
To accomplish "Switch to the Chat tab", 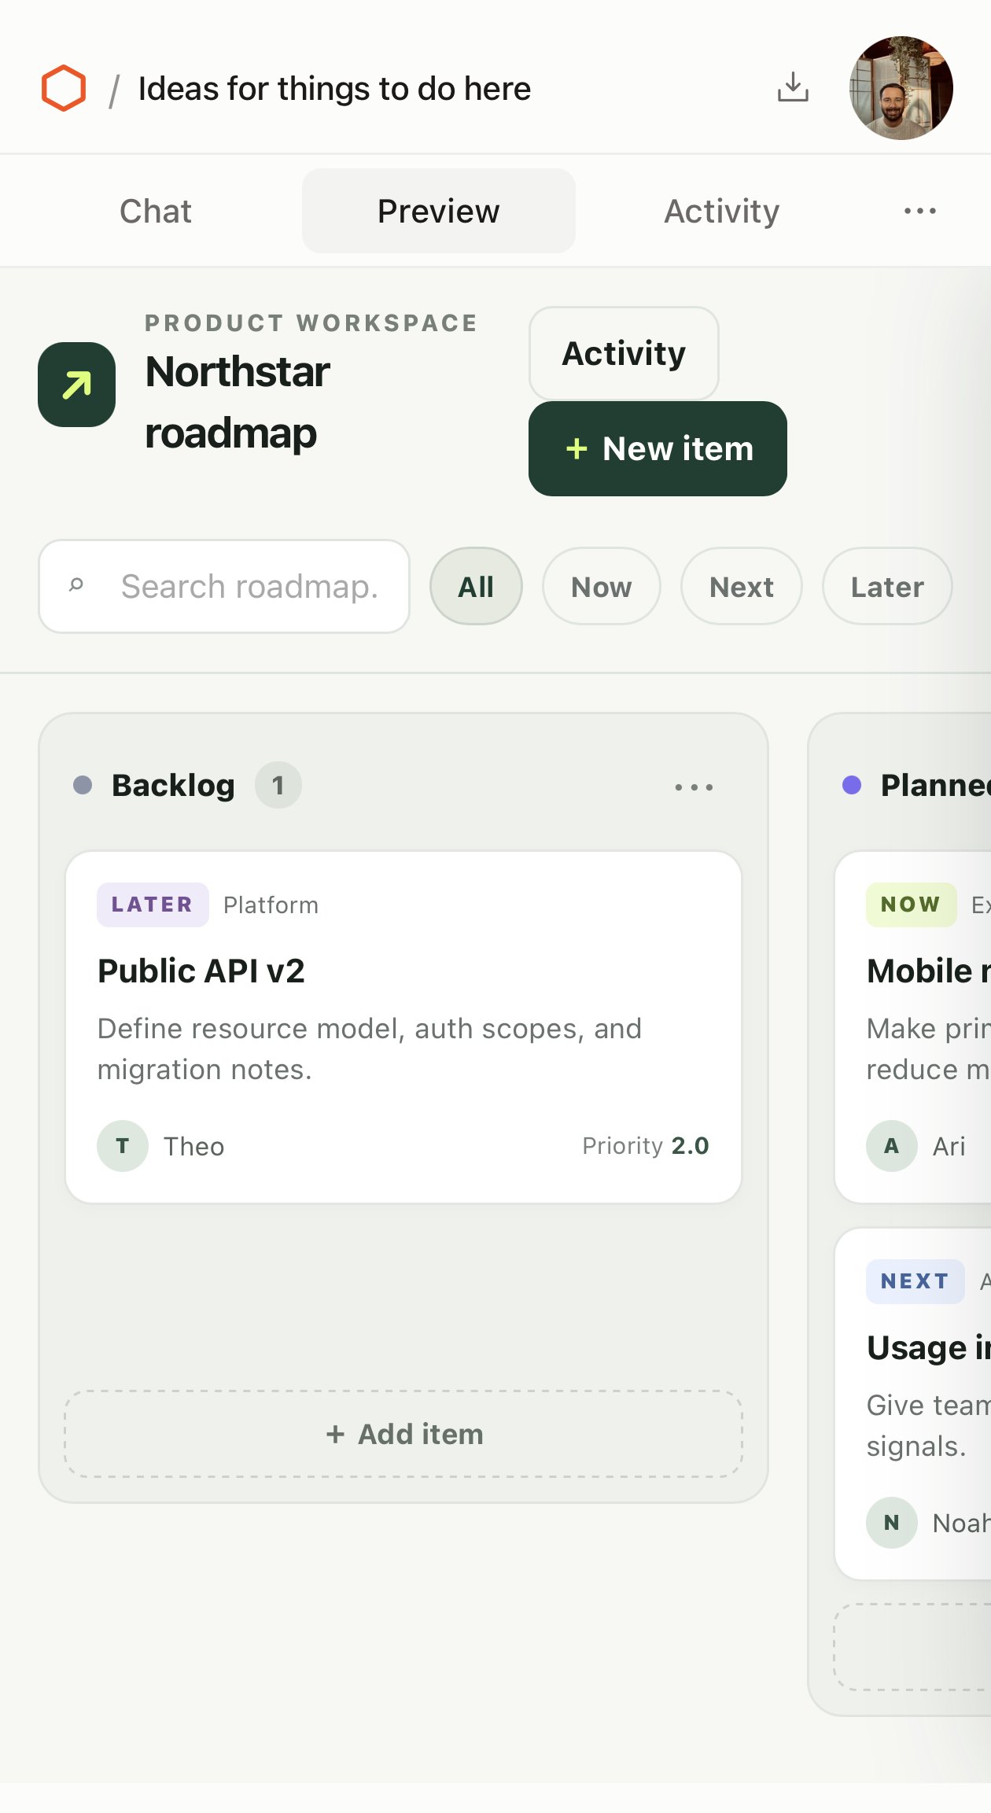I will [x=156, y=211].
